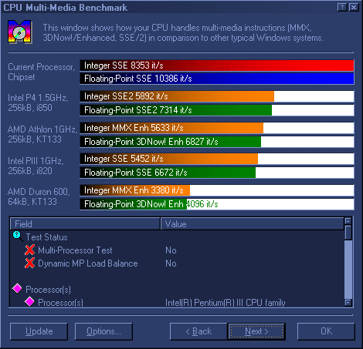
Task: Confirm with the OK button
Action: point(326,331)
